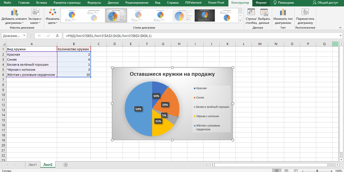Click the 50% pie slice data label
The width and height of the screenshot is (344, 172).
139,109
